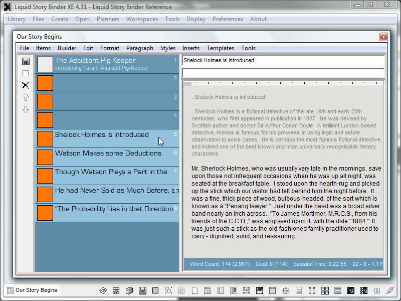Open the Planners menu in main menu bar
The height and width of the screenshot is (301, 401).
tap(108, 19)
